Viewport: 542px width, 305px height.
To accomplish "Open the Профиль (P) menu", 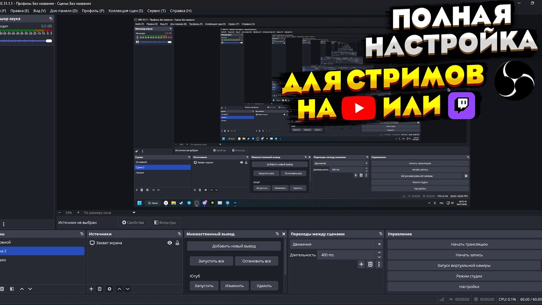I will click(93, 11).
